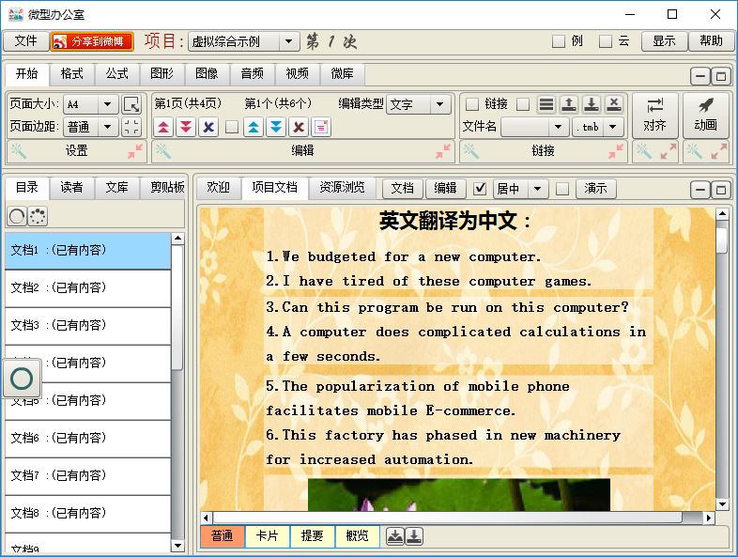This screenshot has height=557, width=738.
Task: Click the collapse arrows in 设置 group
Action: pyautogui.click(x=135, y=151)
